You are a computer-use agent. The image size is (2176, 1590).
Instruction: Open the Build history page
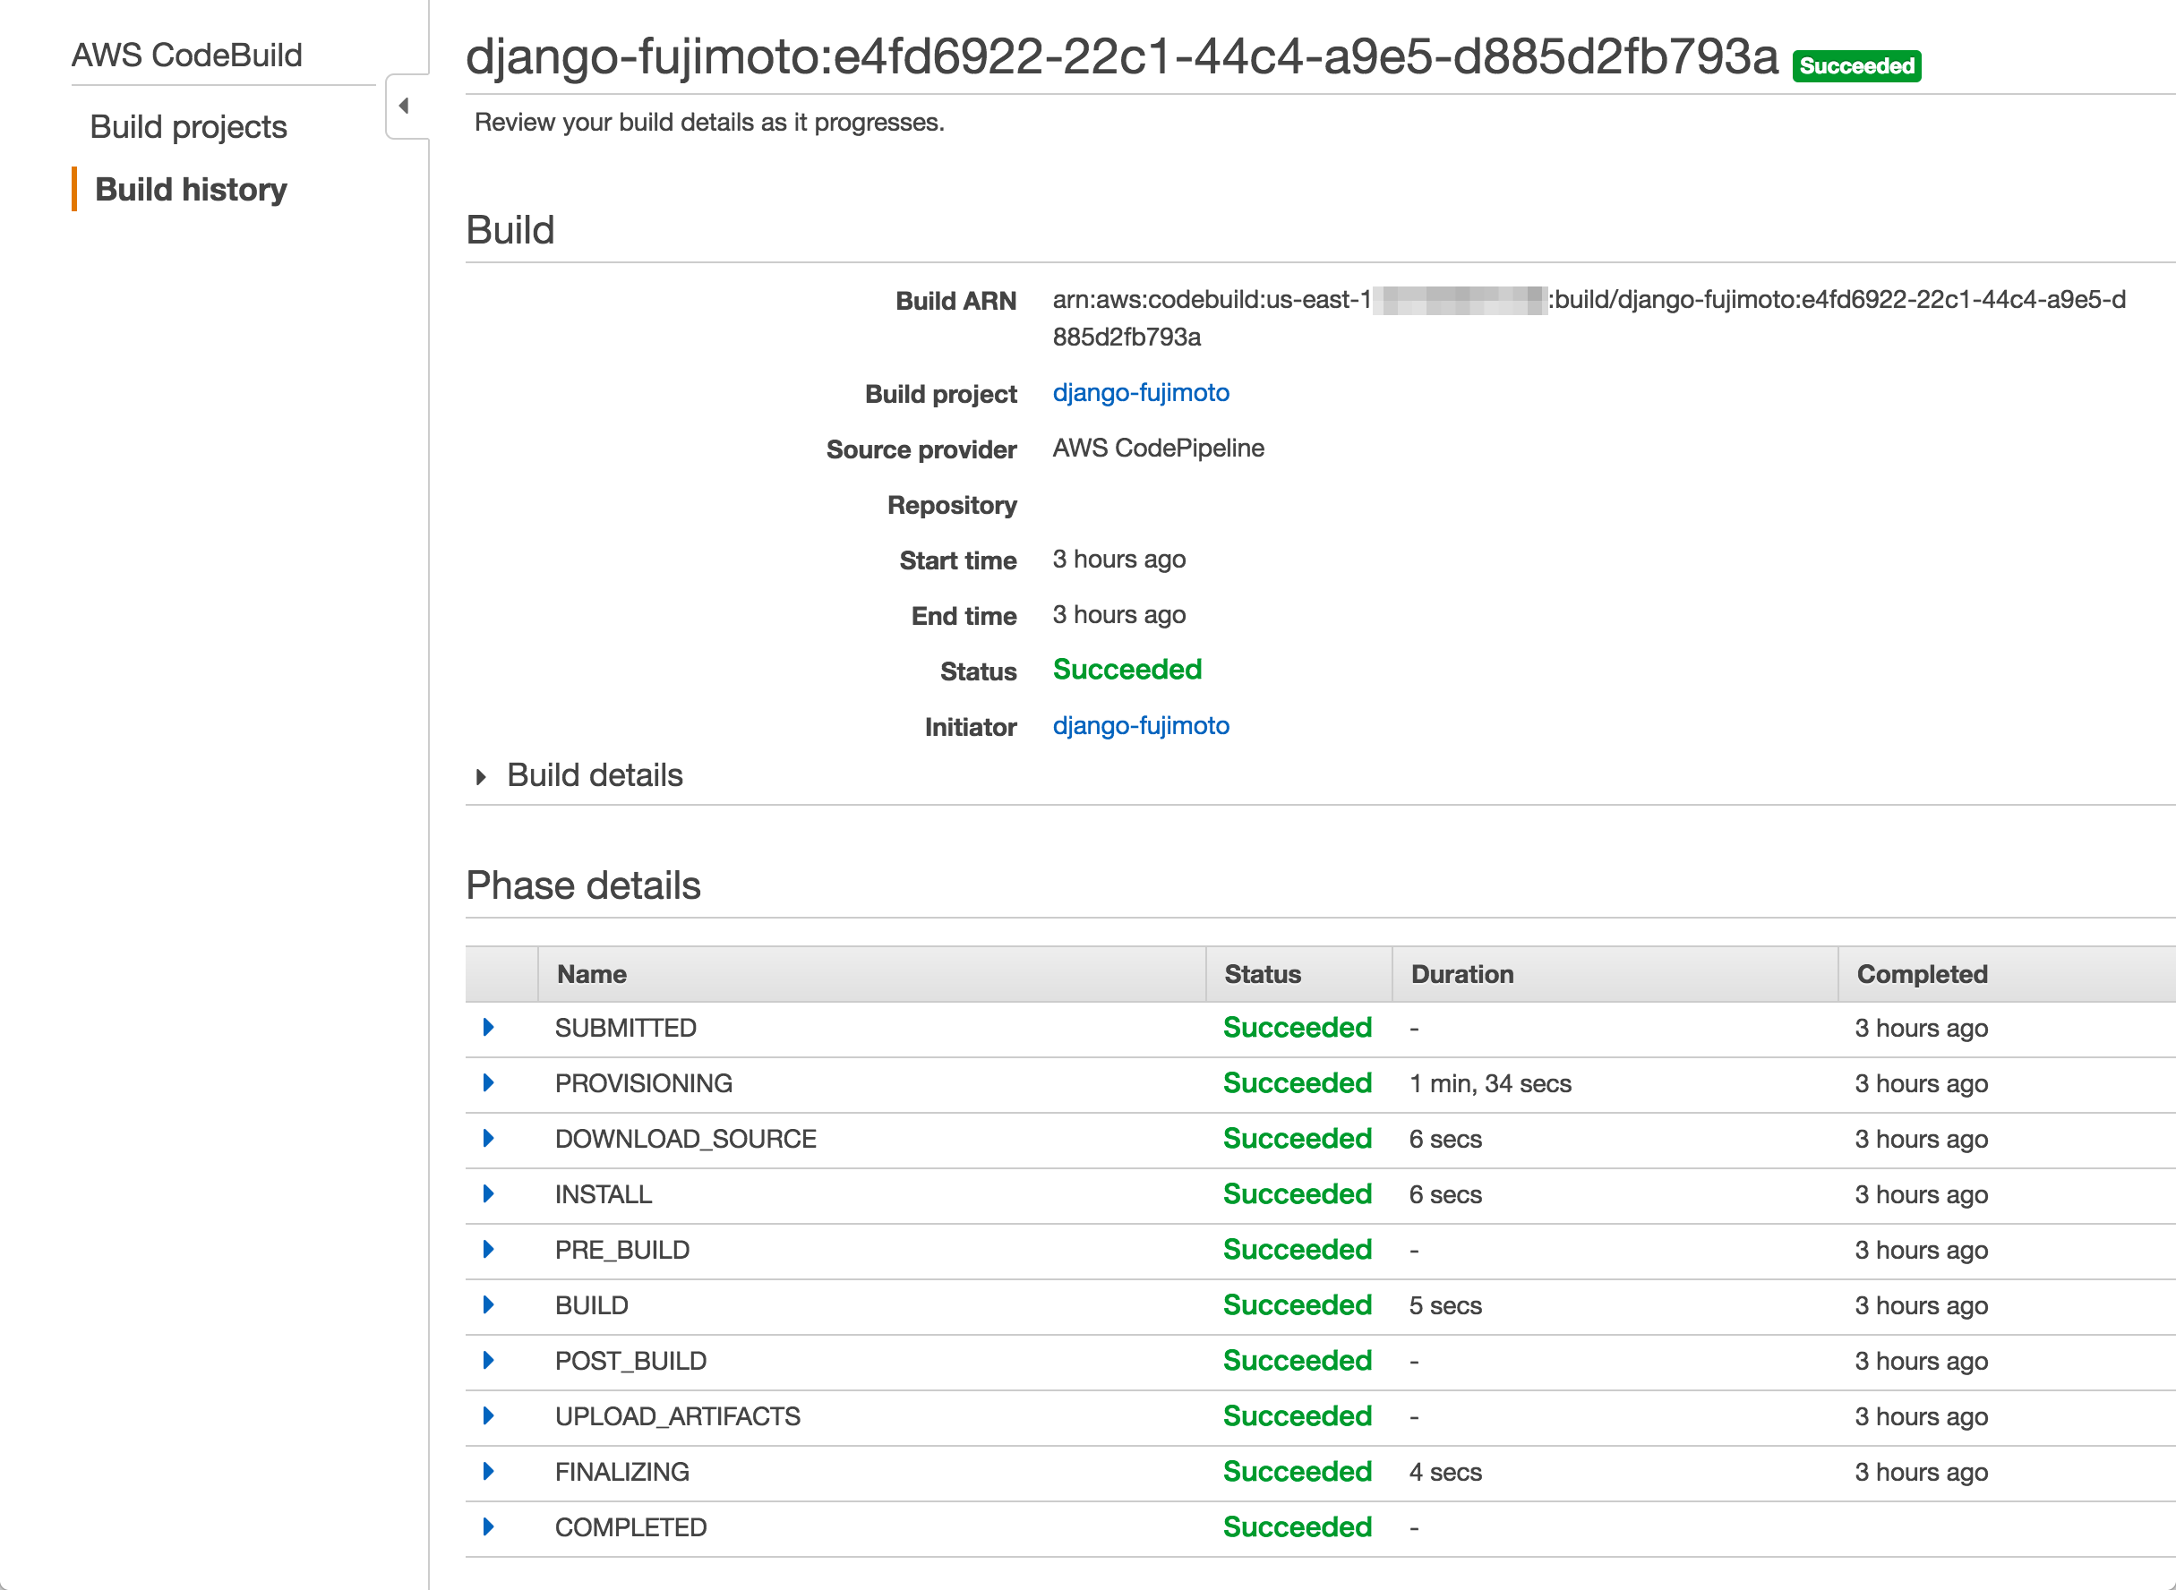coord(191,189)
